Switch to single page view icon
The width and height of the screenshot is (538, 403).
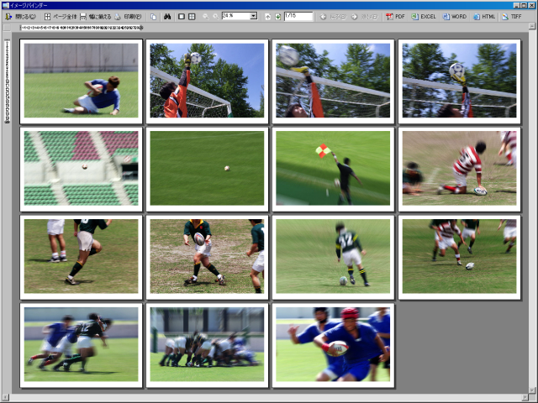pos(182,16)
